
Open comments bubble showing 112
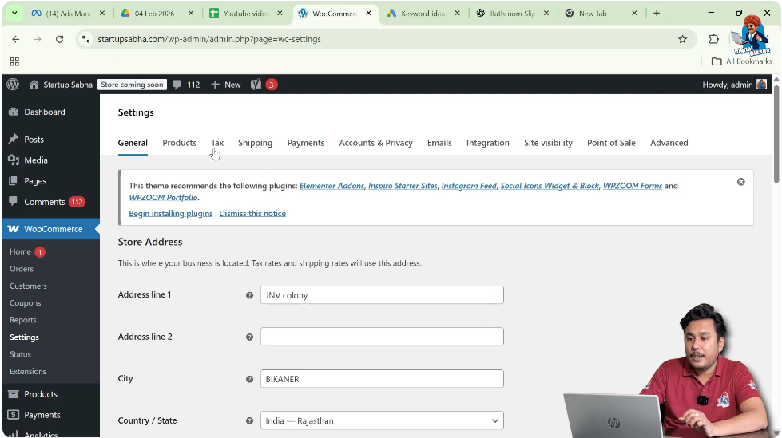[x=186, y=85]
